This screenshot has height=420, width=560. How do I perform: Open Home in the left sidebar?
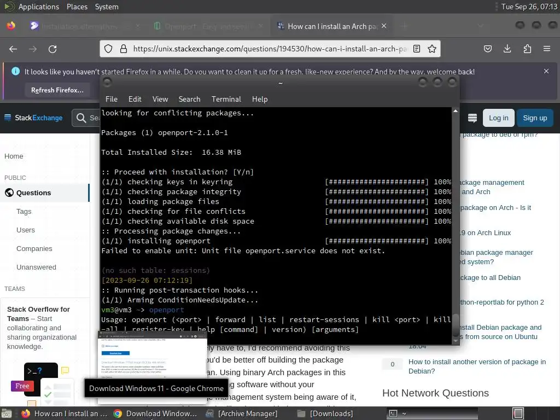click(x=14, y=156)
